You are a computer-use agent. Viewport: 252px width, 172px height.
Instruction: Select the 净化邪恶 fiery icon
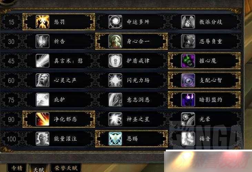(x=42, y=119)
